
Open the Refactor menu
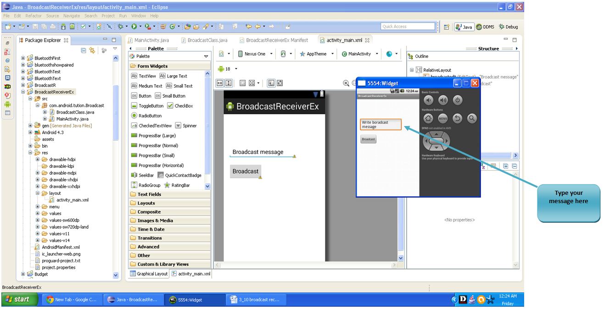pos(34,16)
